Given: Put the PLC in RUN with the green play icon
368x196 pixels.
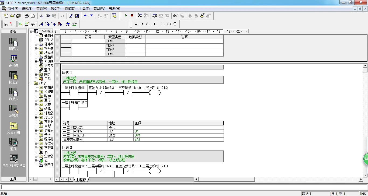Looking at the screenshot, I should click(x=126, y=16).
